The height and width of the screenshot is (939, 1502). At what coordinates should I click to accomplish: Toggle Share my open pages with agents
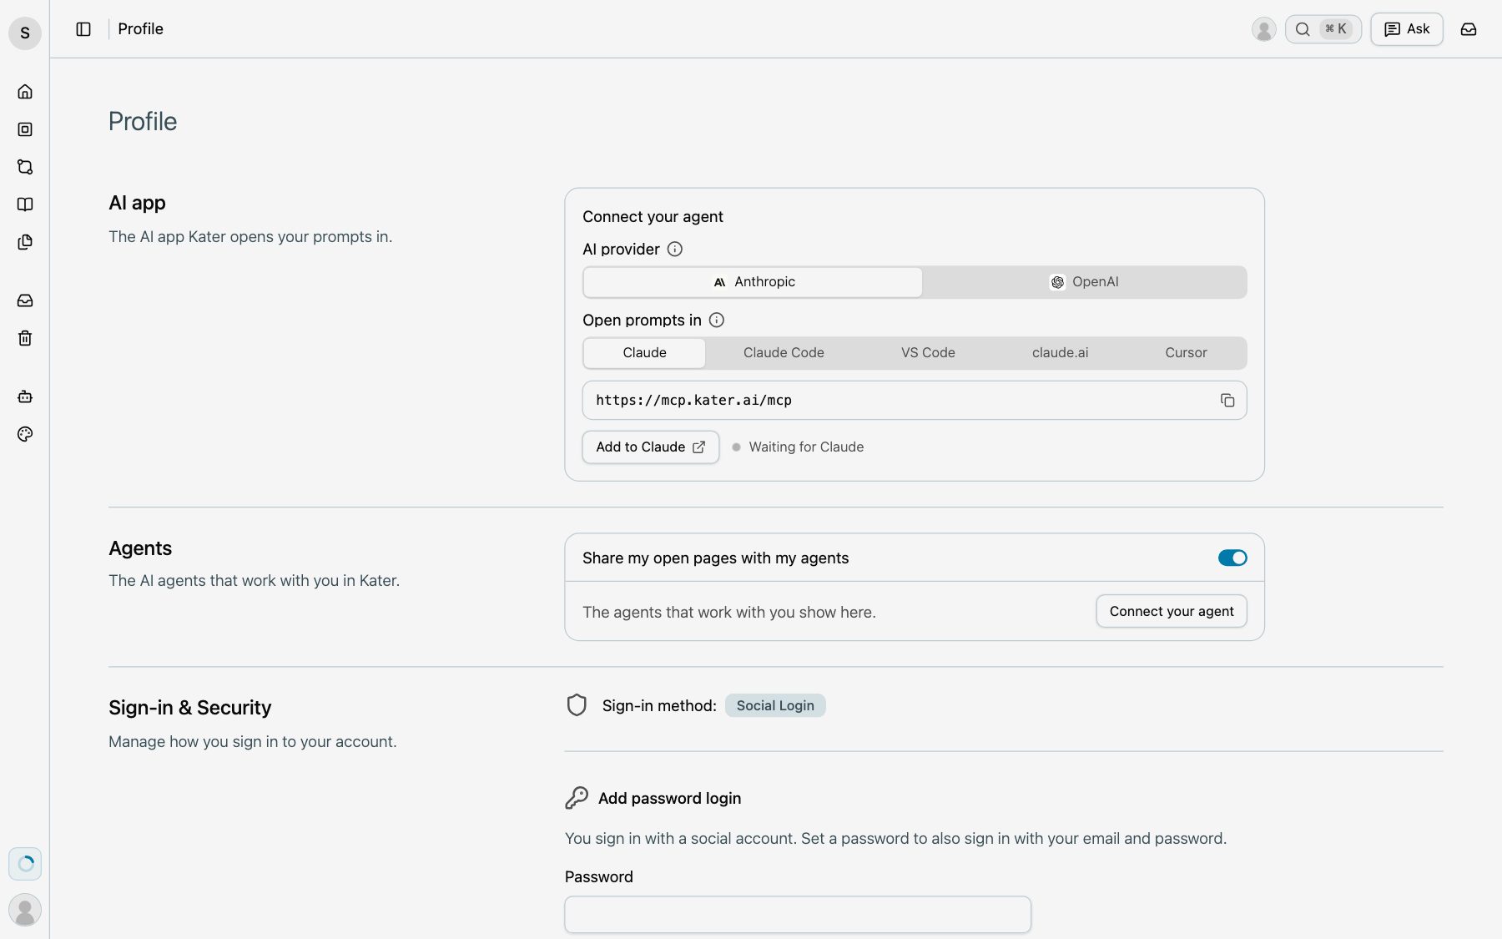point(1232,558)
